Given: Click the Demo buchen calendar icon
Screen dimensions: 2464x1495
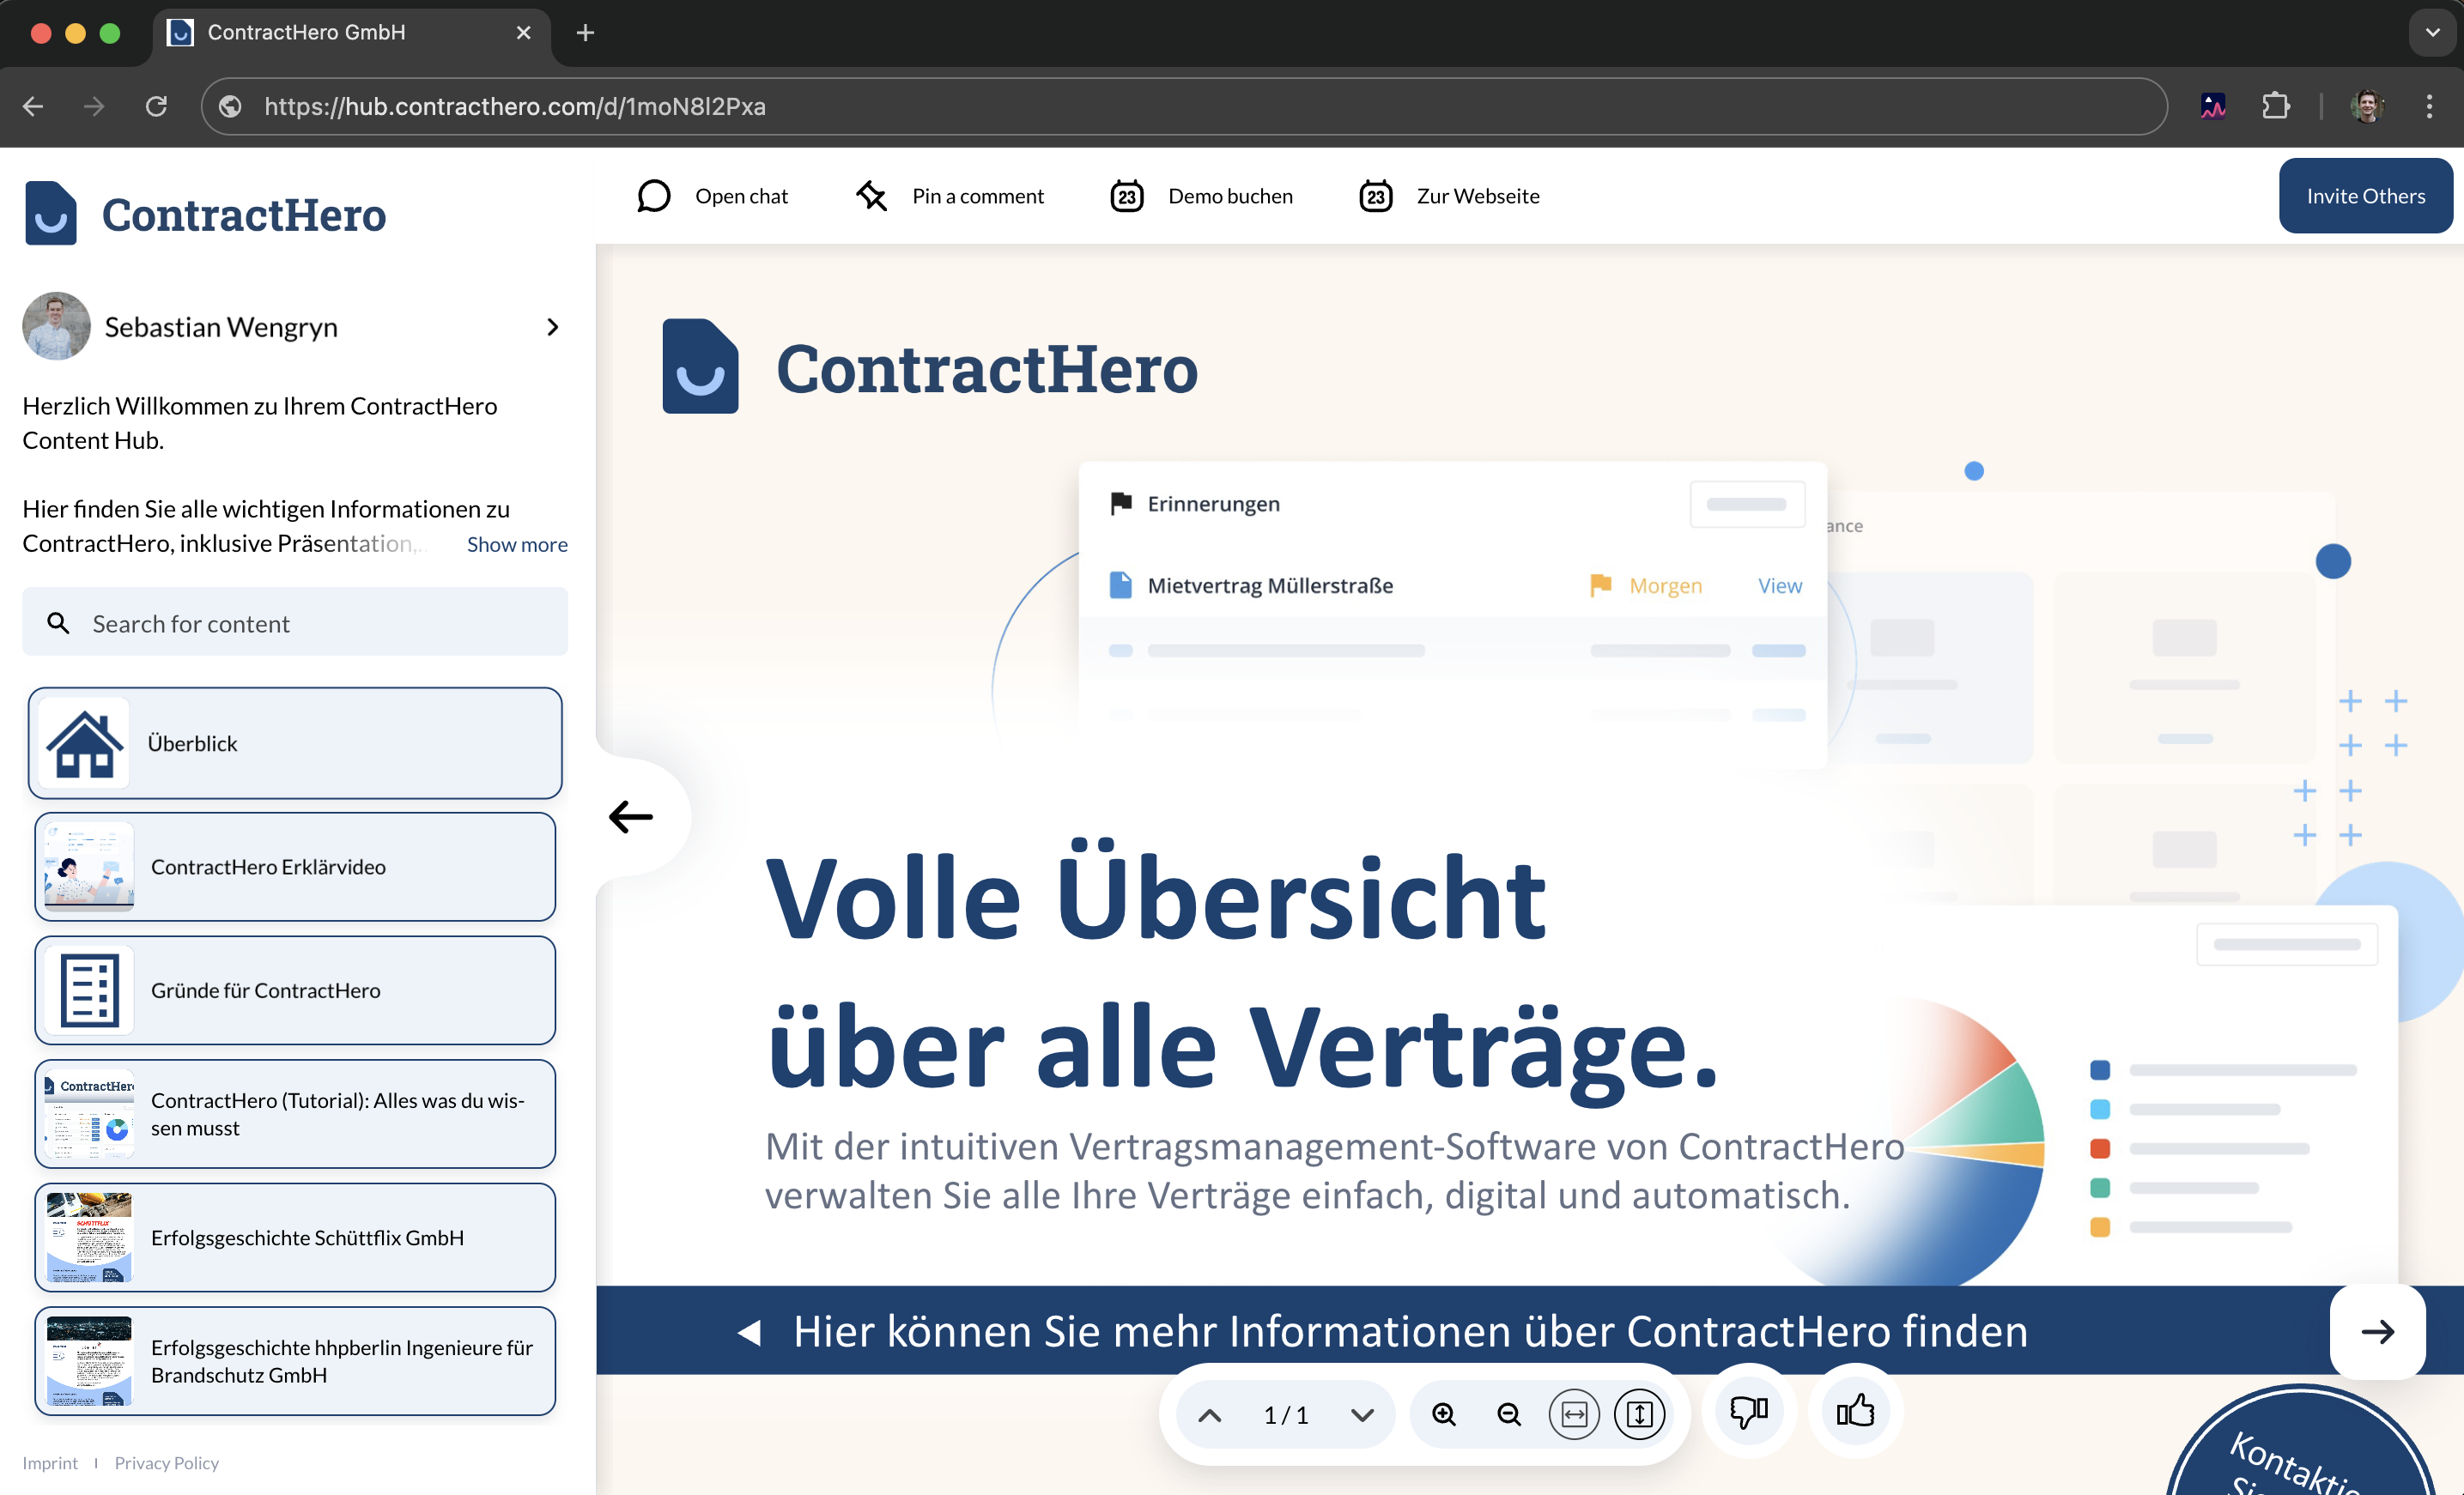Looking at the screenshot, I should [1127, 196].
